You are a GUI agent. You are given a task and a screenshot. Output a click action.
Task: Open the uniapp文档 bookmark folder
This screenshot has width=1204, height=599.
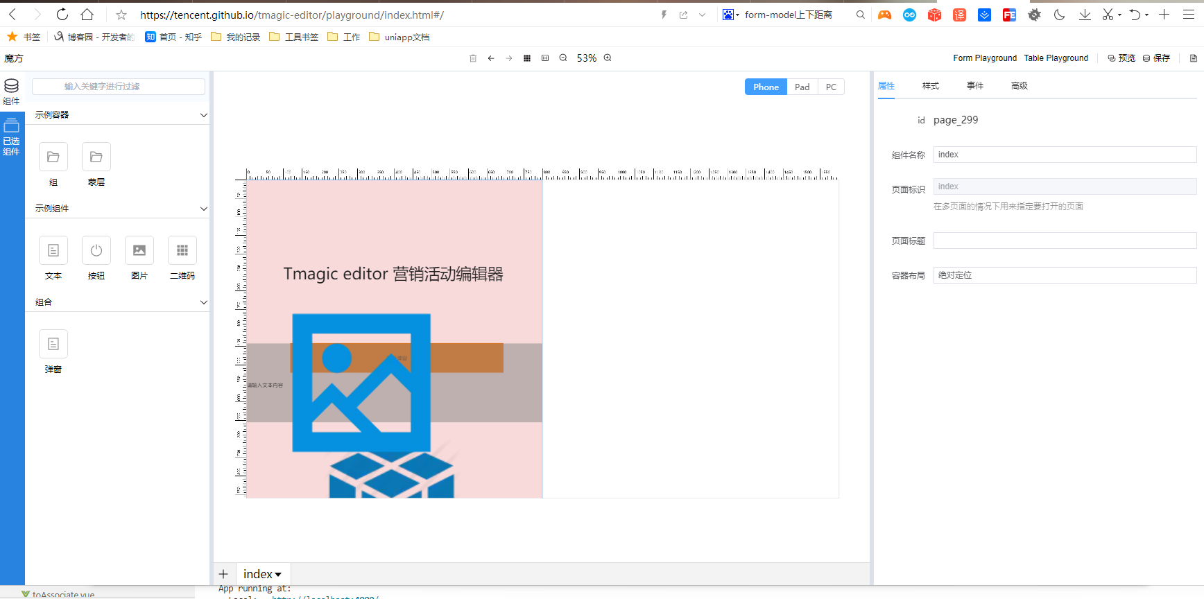click(x=399, y=37)
